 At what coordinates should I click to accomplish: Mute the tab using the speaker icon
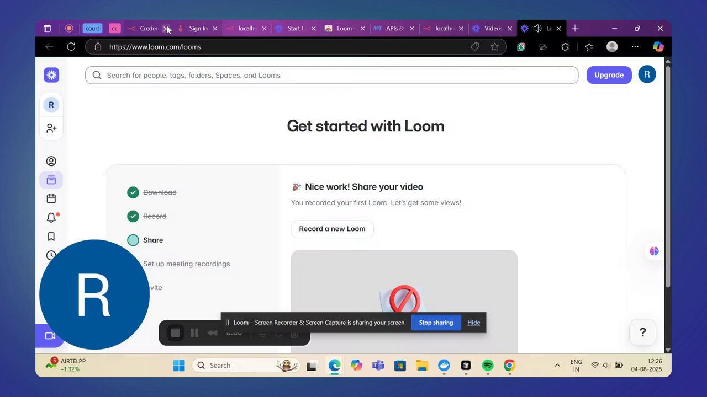[x=537, y=28]
